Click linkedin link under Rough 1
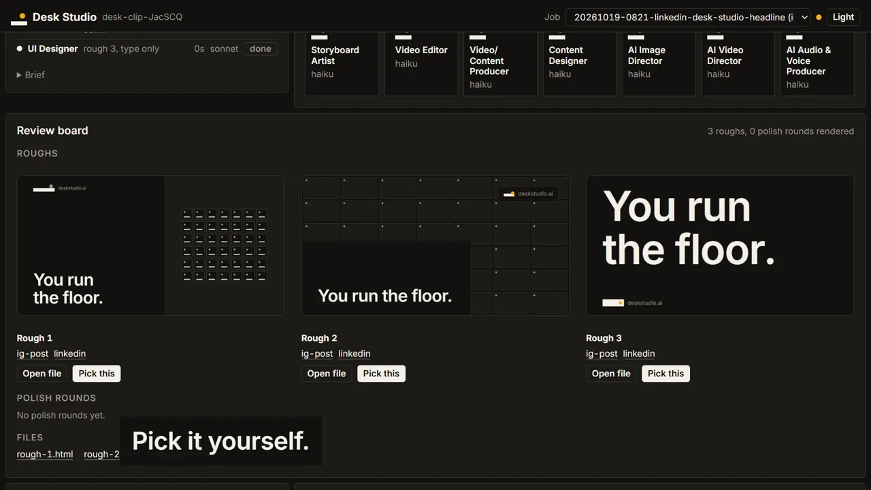871x490 pixels. pyautogui.click(x=70, y=354)
